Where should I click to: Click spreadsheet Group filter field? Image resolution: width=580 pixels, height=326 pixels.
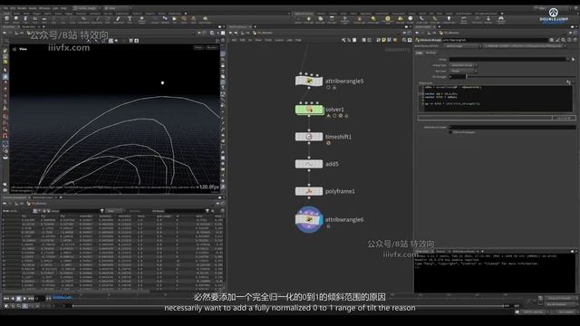coord(79,211)
